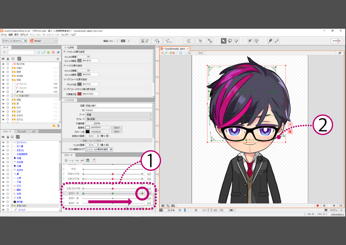This screenshot has width=346, height=245.
Task: Toggle the lock circle for メッシュ1
Action: tap(8, 88)
